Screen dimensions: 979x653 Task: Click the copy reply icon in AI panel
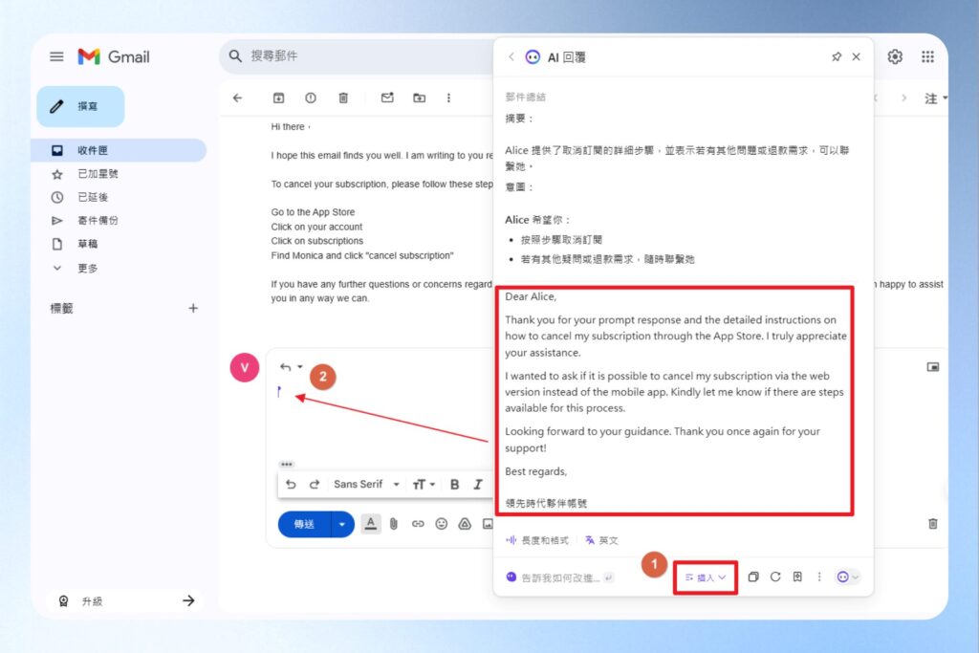point(753,577)
